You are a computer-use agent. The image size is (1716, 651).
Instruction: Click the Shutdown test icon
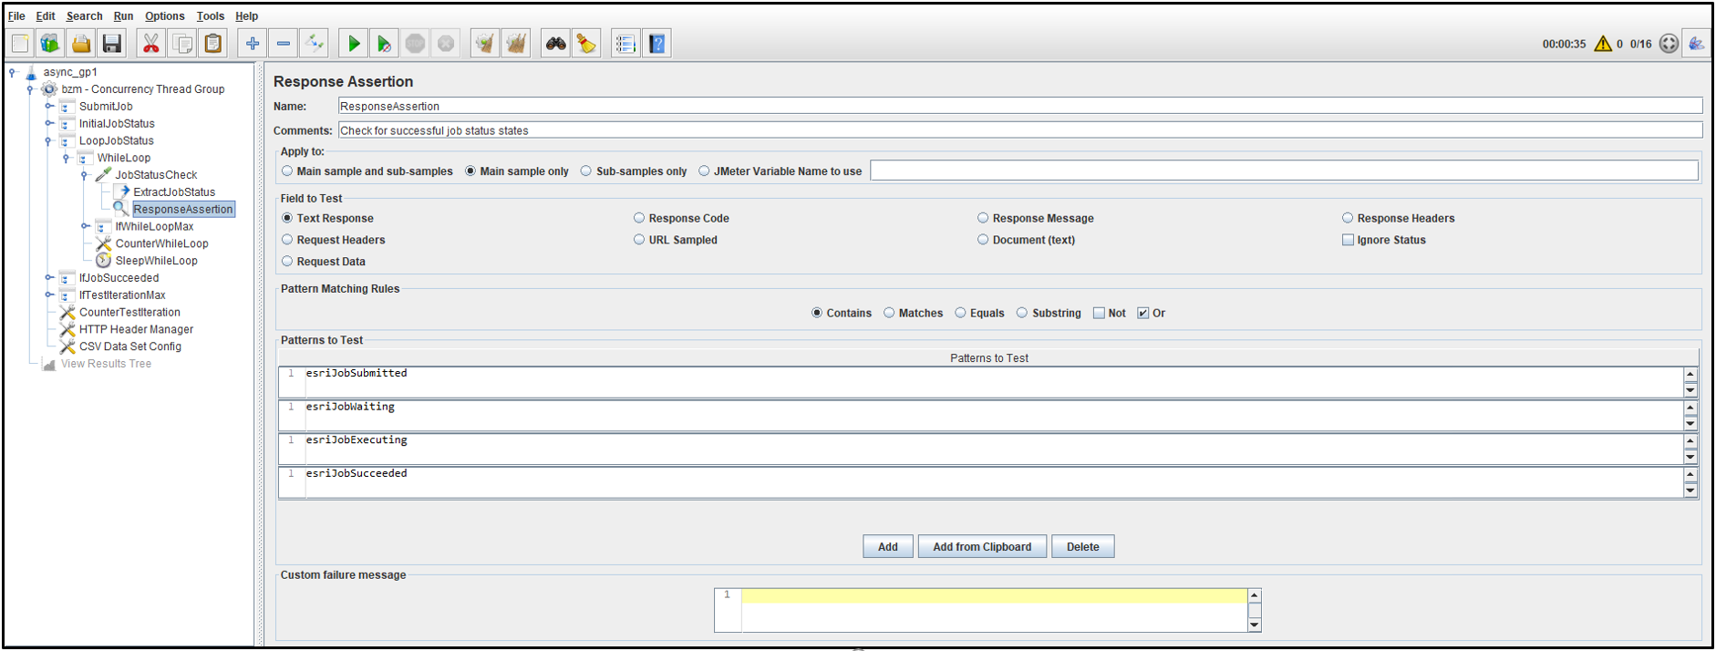coord(446,43)
